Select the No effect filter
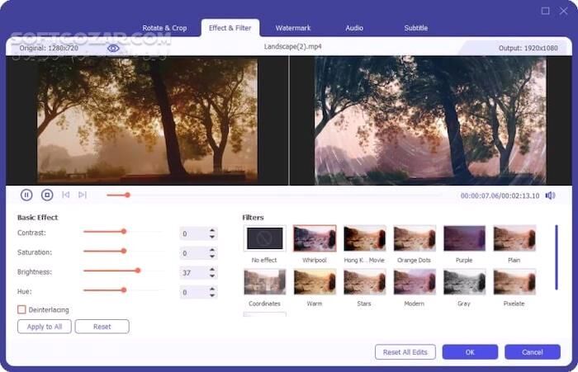The width and height of the screenshot is (578, 372). click(265, 238)
